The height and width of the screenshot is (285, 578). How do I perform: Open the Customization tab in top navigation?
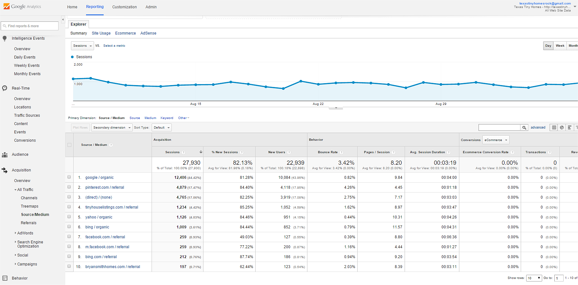coord(124,7)
